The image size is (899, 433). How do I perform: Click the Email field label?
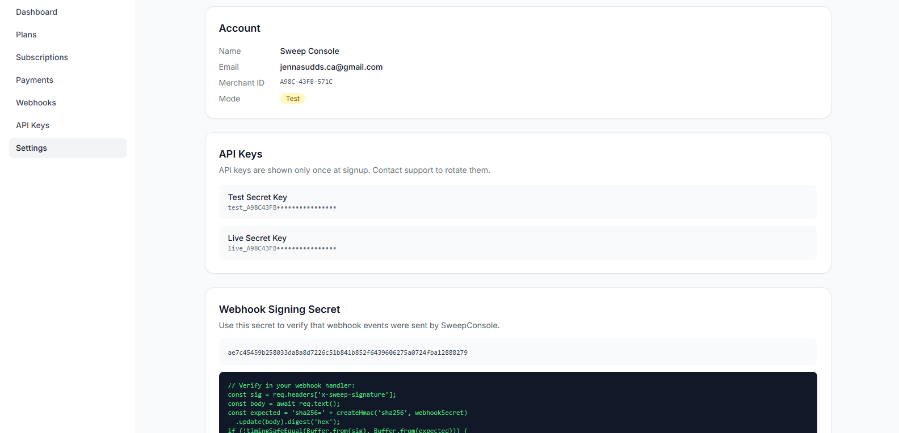[x=229, y=67]
